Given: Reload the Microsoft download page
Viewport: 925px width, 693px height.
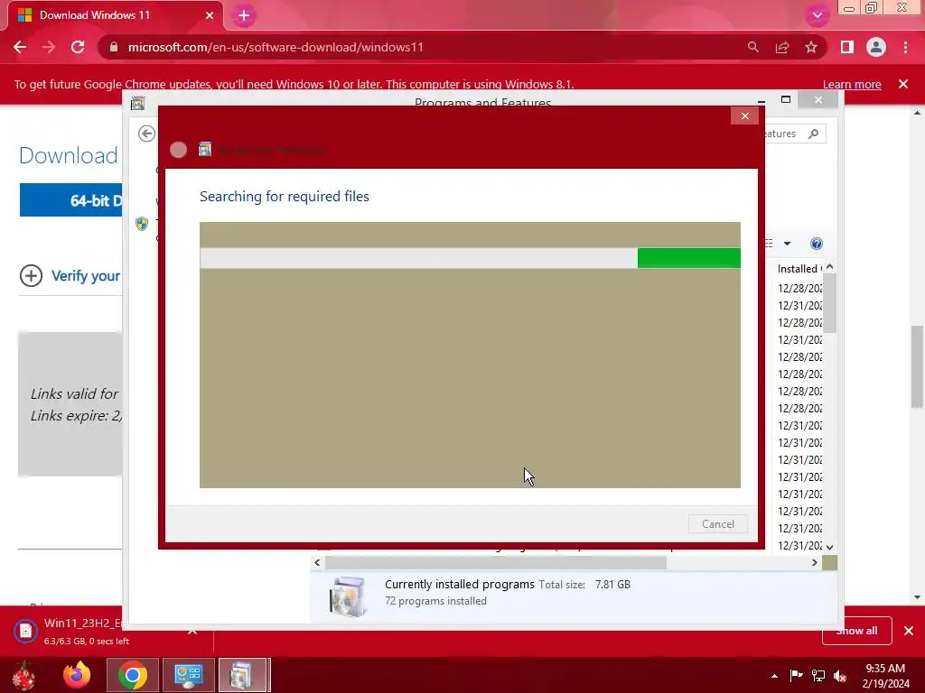Looking at the screenshot, I should (x=78, y=47).
